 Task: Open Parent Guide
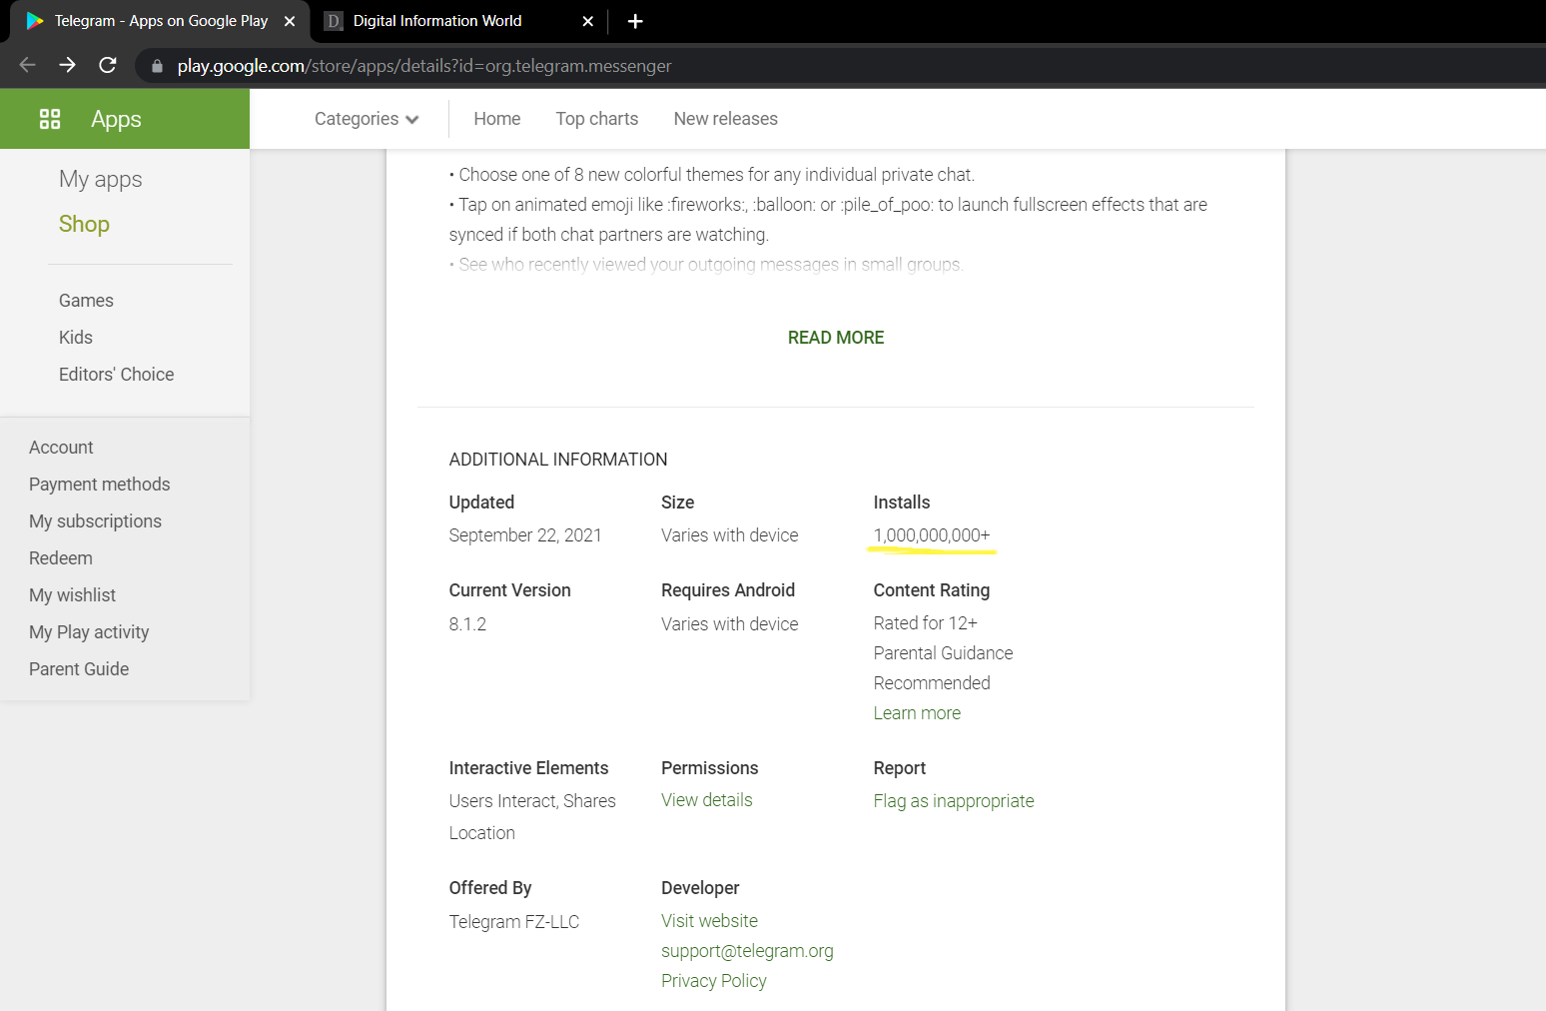point(79,669)
